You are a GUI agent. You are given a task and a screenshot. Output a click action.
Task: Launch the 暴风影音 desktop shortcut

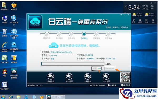pyautogui.click(x=14, y=59)
